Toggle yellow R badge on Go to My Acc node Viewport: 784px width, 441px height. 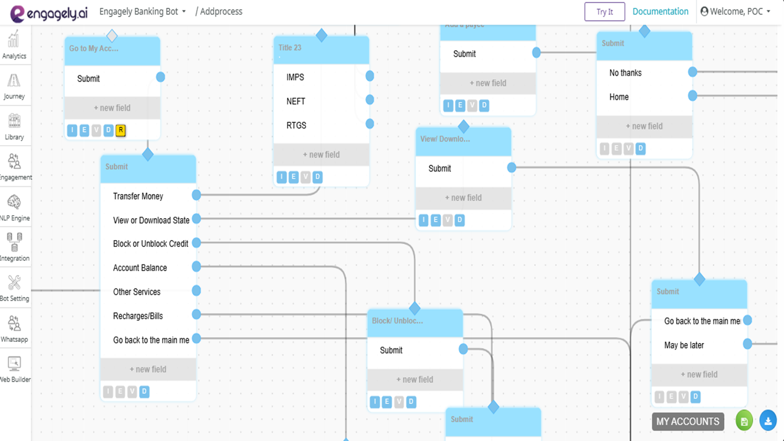(x=121, y=130)
